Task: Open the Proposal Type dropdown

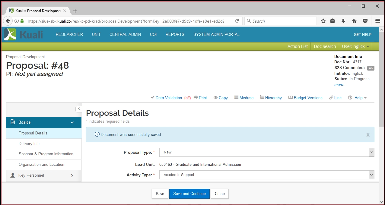Action: [x=266, y=152]
